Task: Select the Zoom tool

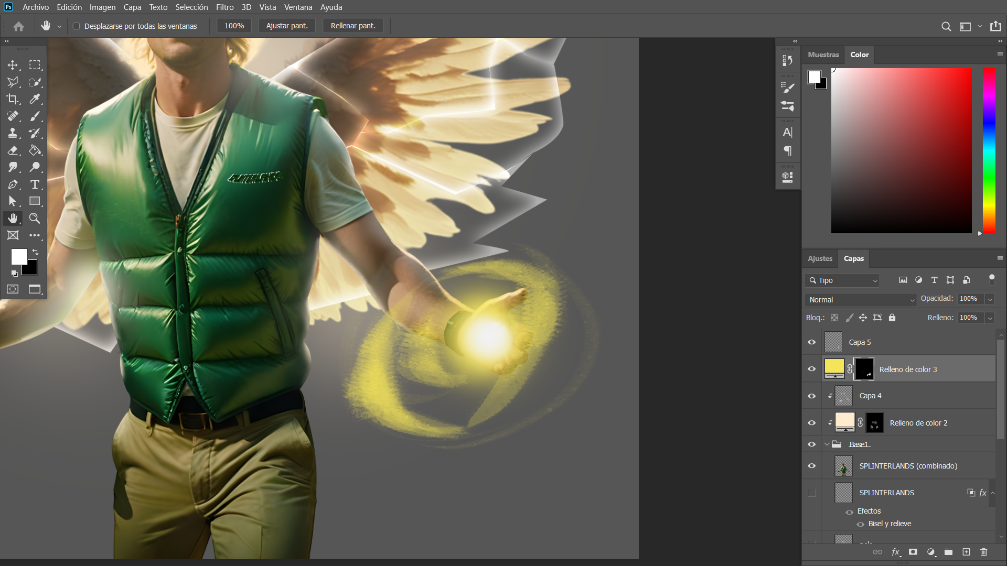Action: pyautogui.click(x=35, y=218)
